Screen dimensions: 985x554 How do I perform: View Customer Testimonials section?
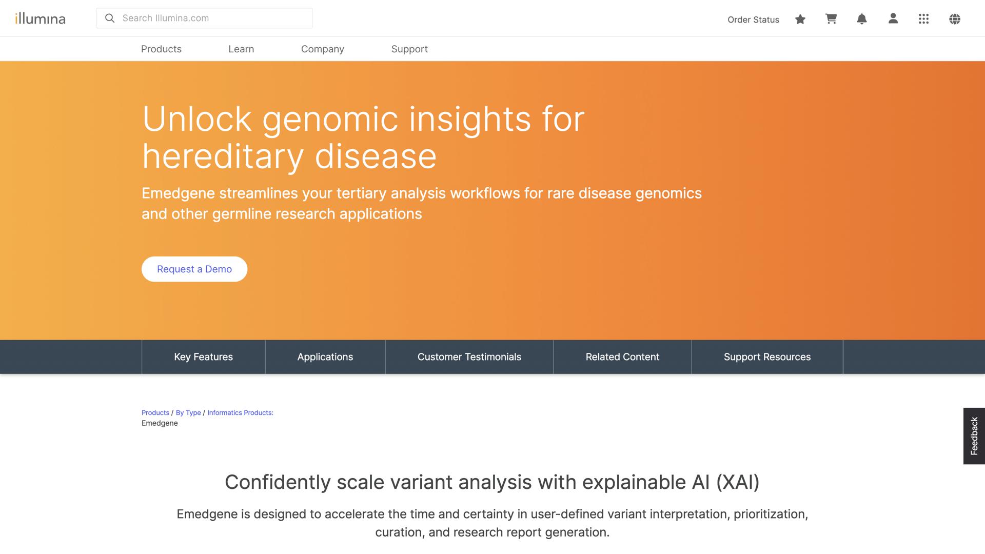coord(469,357)
